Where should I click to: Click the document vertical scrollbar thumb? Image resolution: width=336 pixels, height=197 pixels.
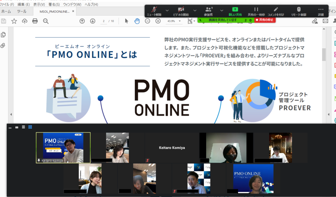point(324,54)
